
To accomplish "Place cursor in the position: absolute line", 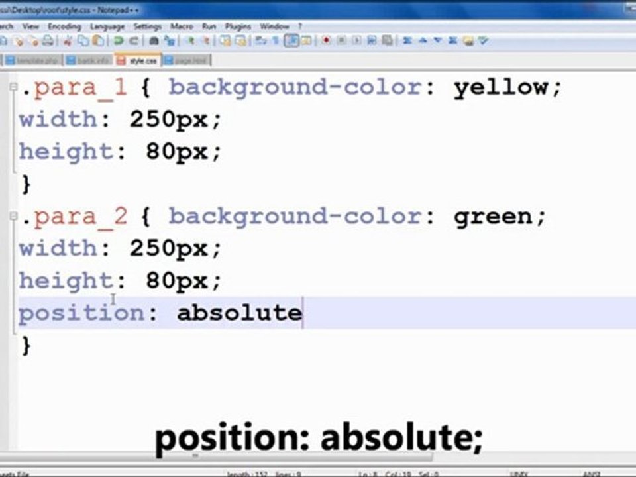I will click(327, 313).
